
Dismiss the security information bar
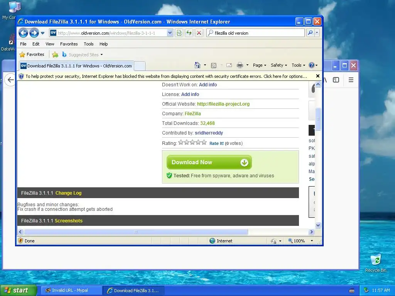click(318, 76)
